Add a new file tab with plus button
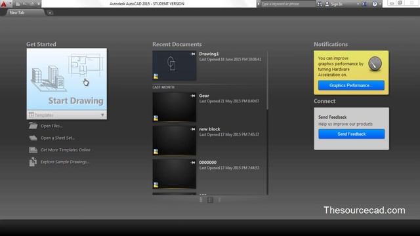The height and width of the screenshot is (236, 420). click(x=50, y=12)
